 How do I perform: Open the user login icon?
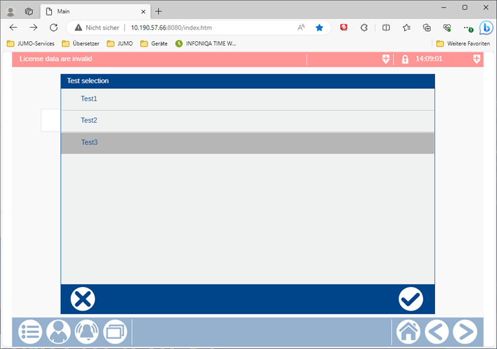point(59,331)
